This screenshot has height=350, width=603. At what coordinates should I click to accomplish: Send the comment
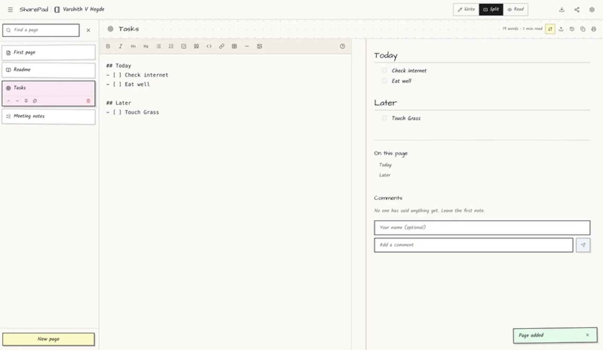(x=583, y=245)
